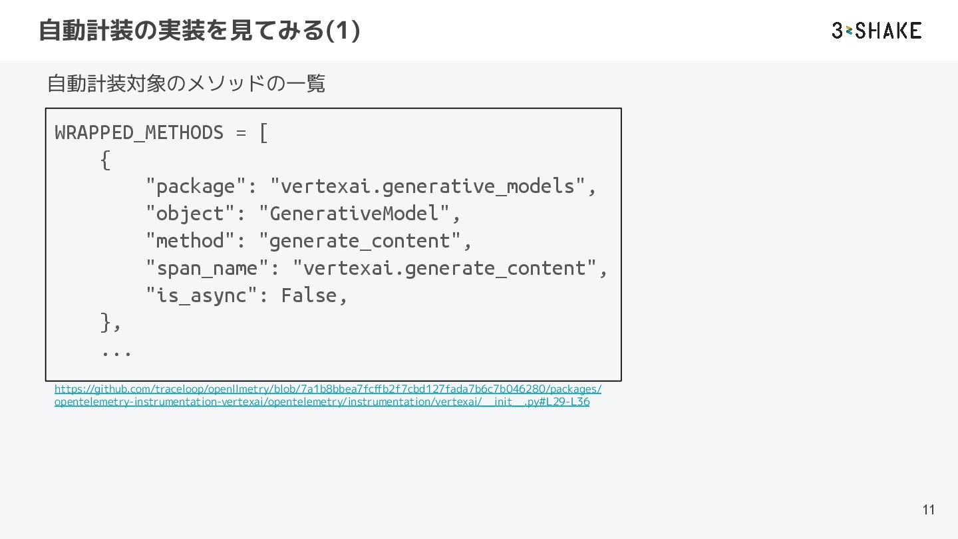Screen dimensions: 958x539
Task: Click the closing brace with comma
Action: click(x=110, y=323)
